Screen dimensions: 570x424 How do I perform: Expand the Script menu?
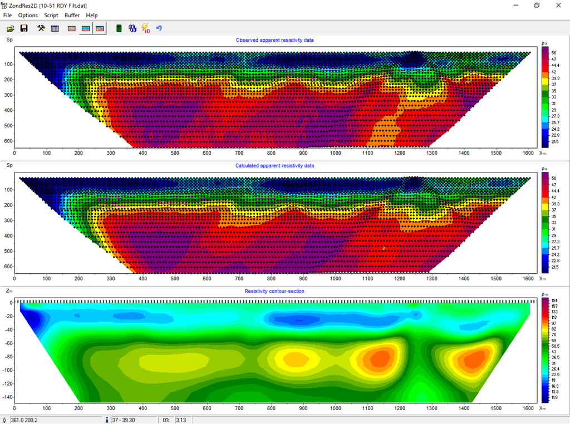coord(51,16)
